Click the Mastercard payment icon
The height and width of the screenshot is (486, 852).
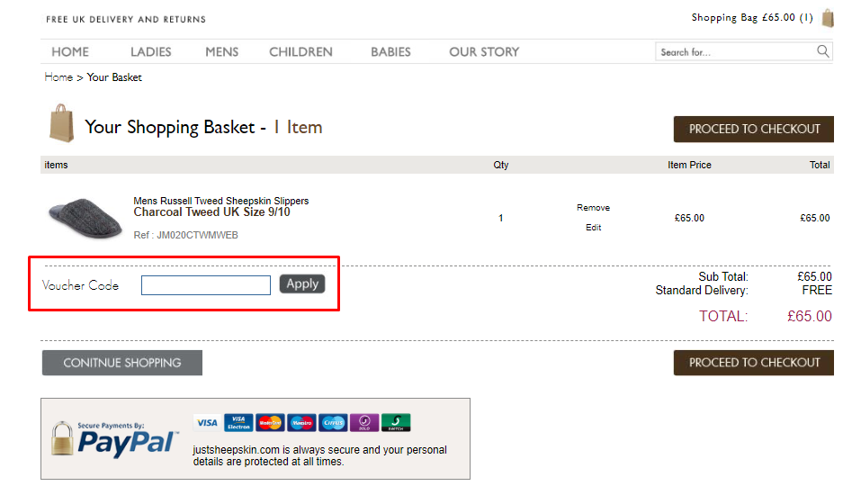[x=270, y=422]
